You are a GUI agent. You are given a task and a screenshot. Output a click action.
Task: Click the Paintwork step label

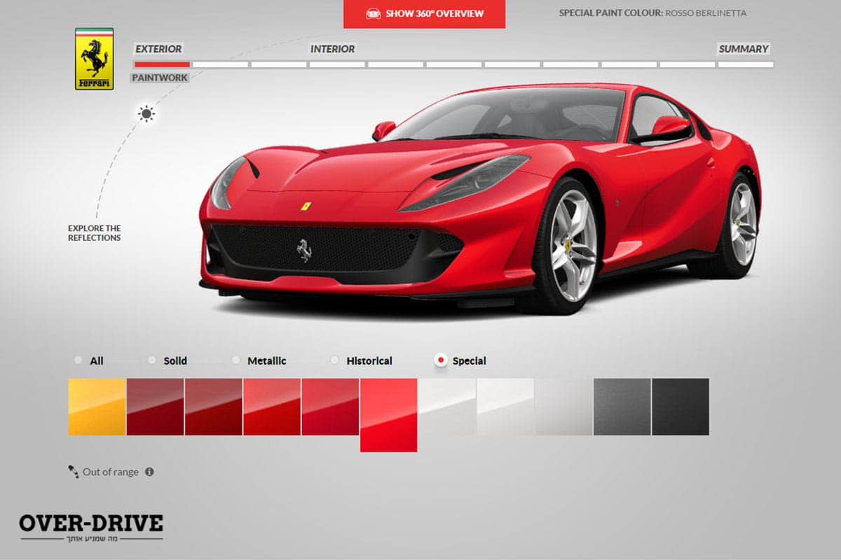[159, 78]
